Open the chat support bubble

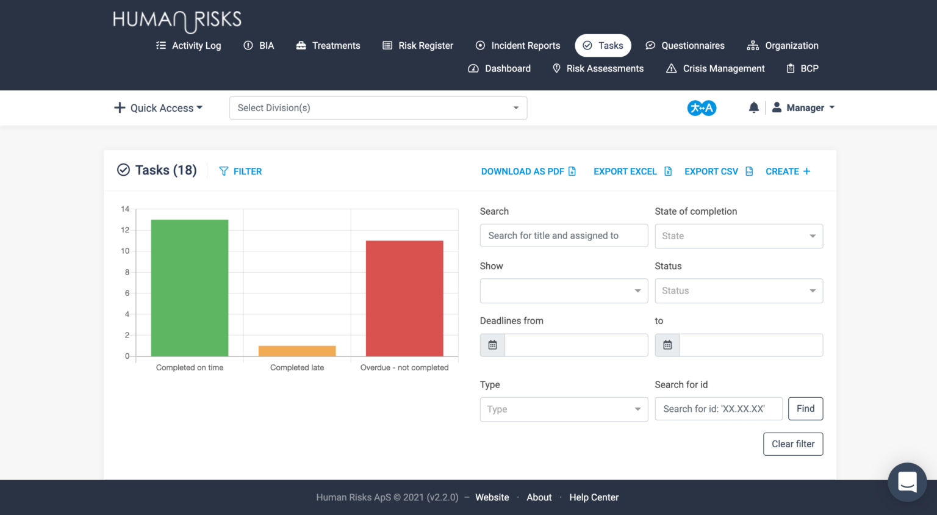coord(907,482)
